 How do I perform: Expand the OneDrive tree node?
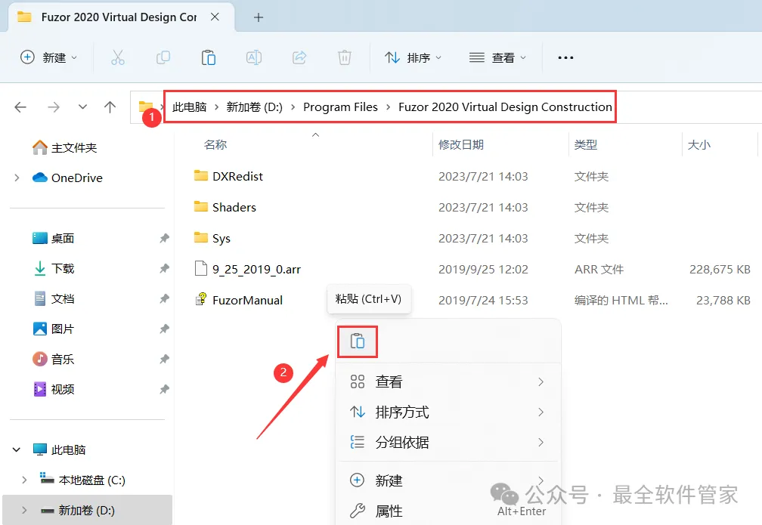(x=17, y=178)
